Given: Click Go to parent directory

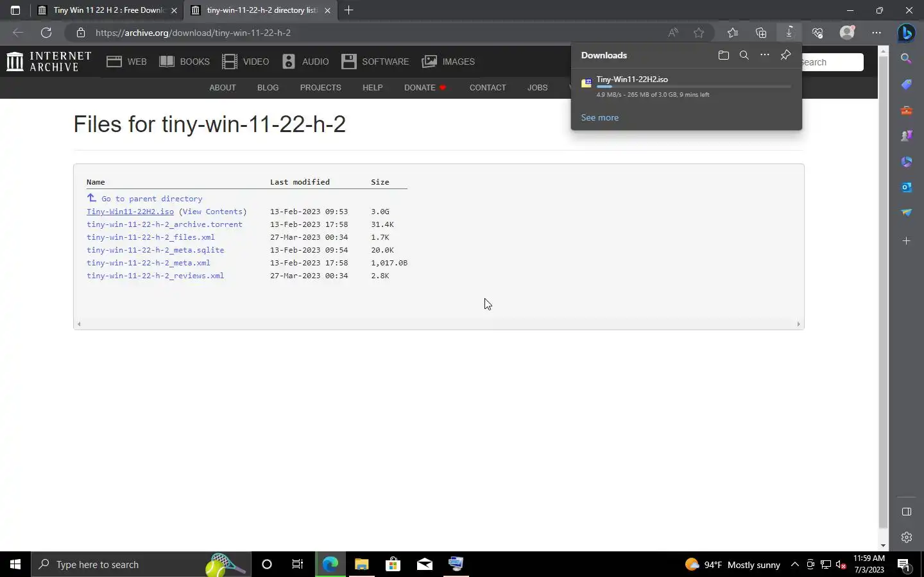Looking at the screenshot, I should [x=144, y=198].
